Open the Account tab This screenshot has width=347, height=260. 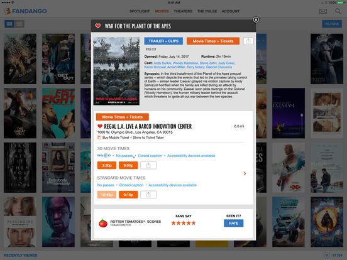pos(231,11)
